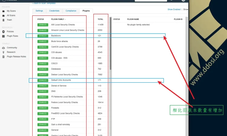
Task: Click the PLUGIN ID column header
Action: pos(178,19)
